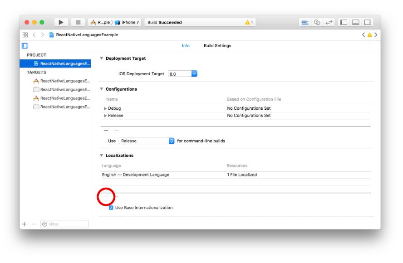Add a localization with the plus button

coord(106,197)
